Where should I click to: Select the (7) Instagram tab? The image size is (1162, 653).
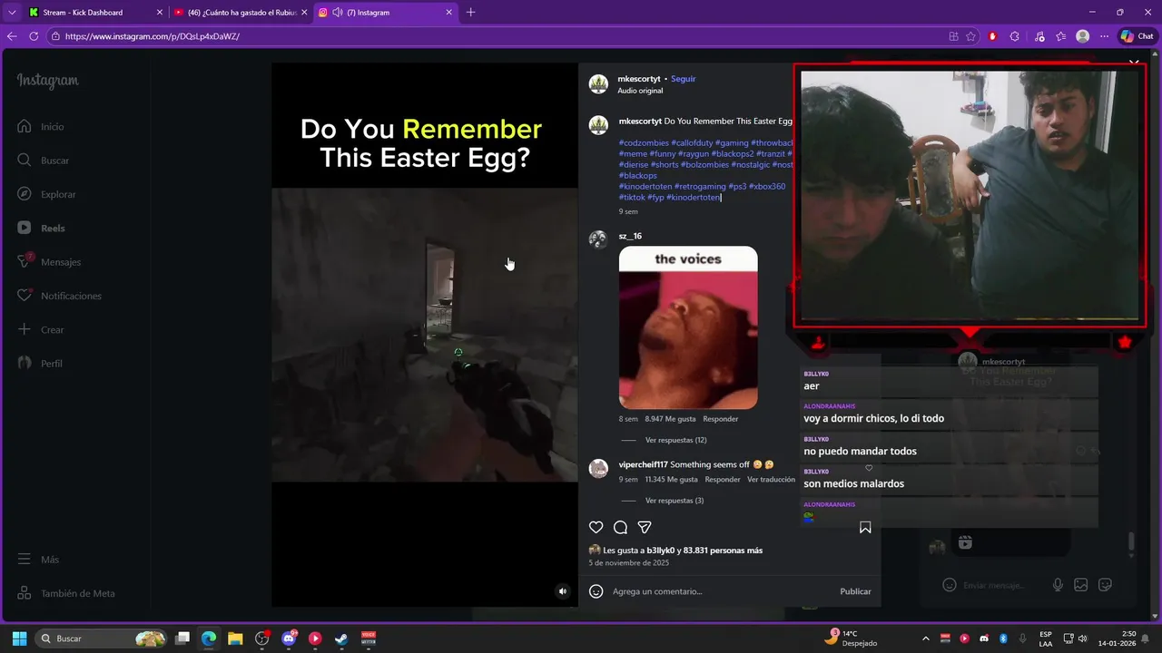[384, 13]
